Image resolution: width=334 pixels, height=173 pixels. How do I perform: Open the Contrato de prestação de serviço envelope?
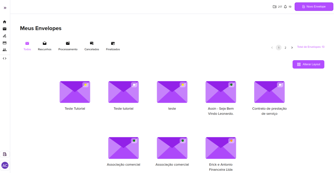click(269, 92)
